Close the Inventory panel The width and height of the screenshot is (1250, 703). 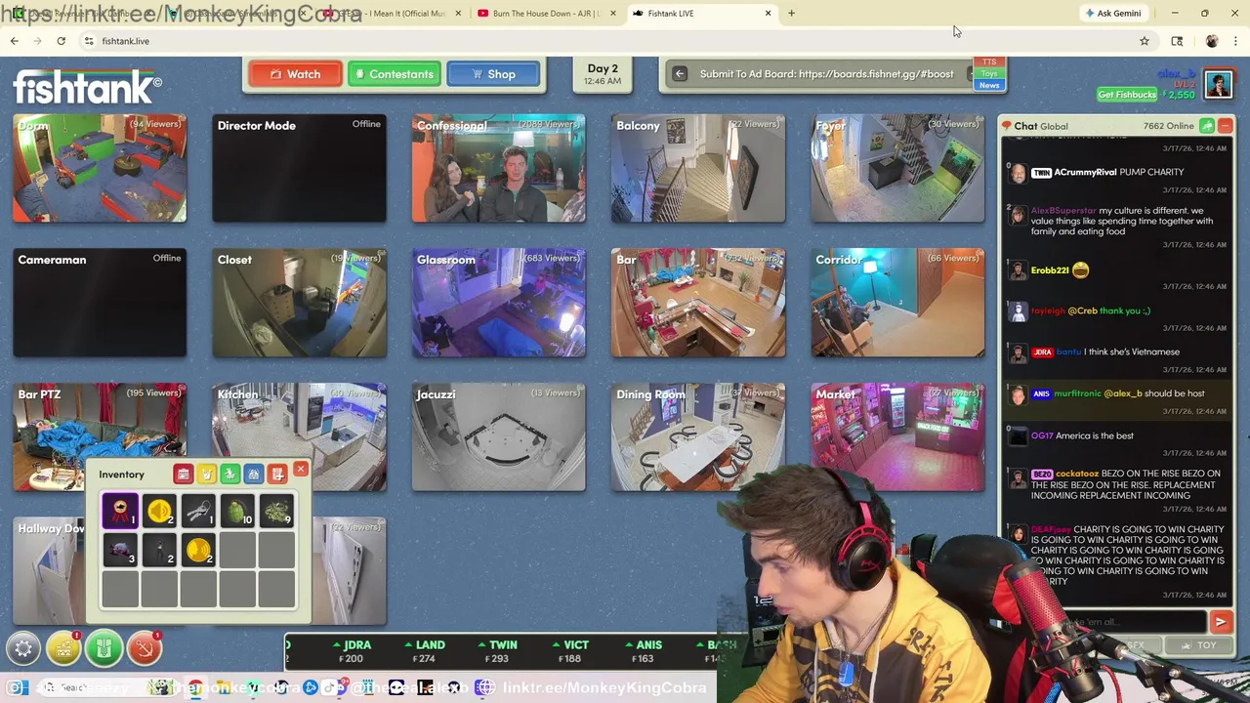click(301, 470)
